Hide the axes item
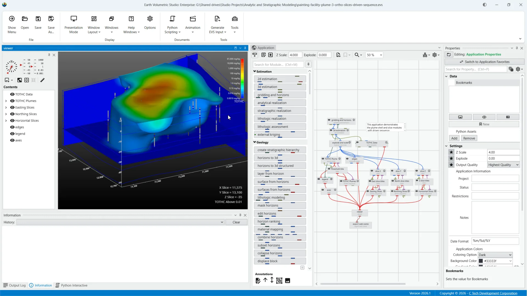This screenshot has width=527, height=296. pos(12,140)
